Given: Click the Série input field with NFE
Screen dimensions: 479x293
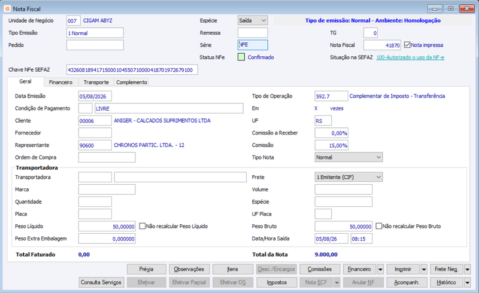Looking at the screenshot, I should (253, 45).
